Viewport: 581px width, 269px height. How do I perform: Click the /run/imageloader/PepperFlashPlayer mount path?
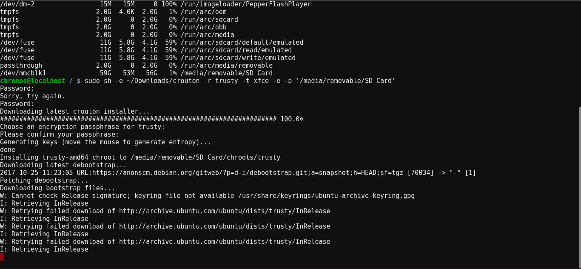point(245,4)
